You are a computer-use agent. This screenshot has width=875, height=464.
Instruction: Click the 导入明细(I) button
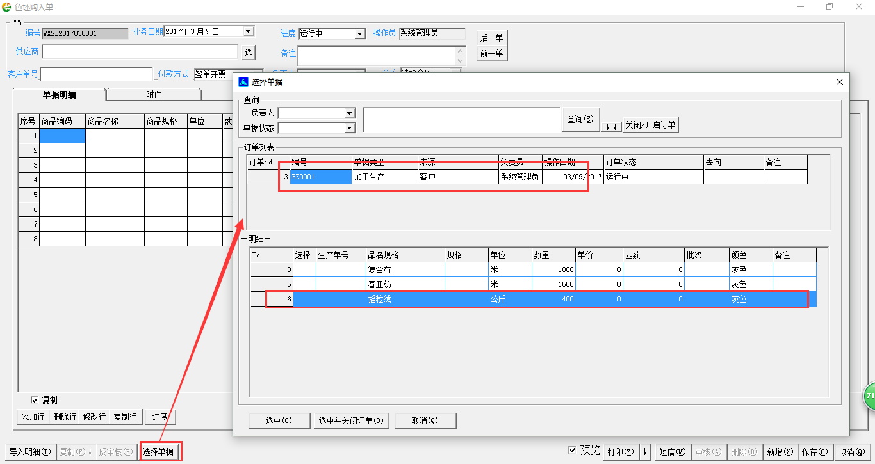point(30,452)
